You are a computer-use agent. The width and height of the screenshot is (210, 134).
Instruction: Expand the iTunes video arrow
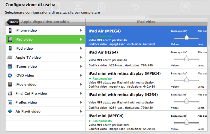tap(81, 66)
